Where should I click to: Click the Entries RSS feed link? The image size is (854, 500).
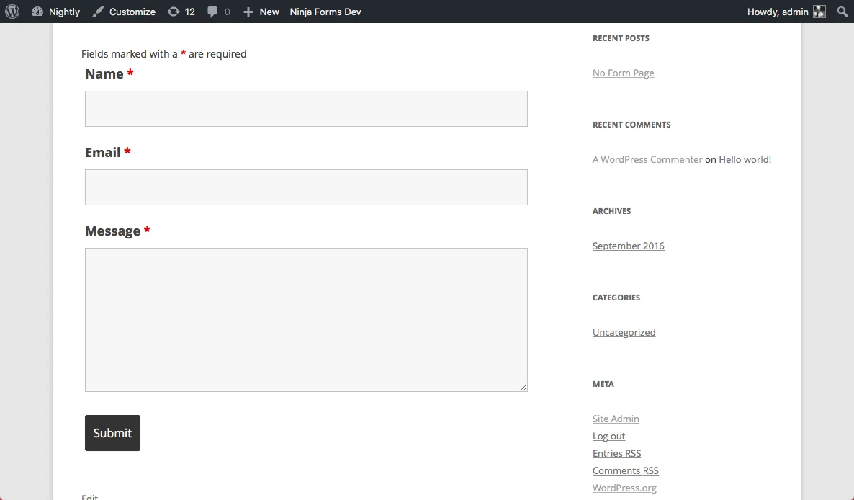(616, 453)
